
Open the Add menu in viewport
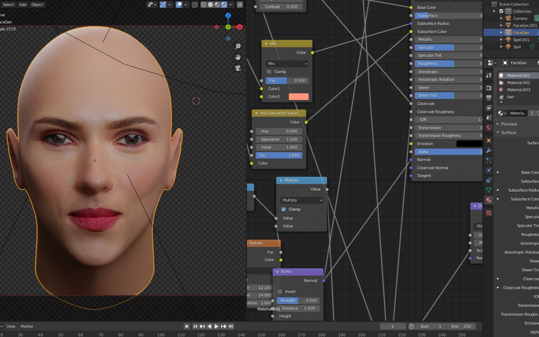tap(23, 5)
